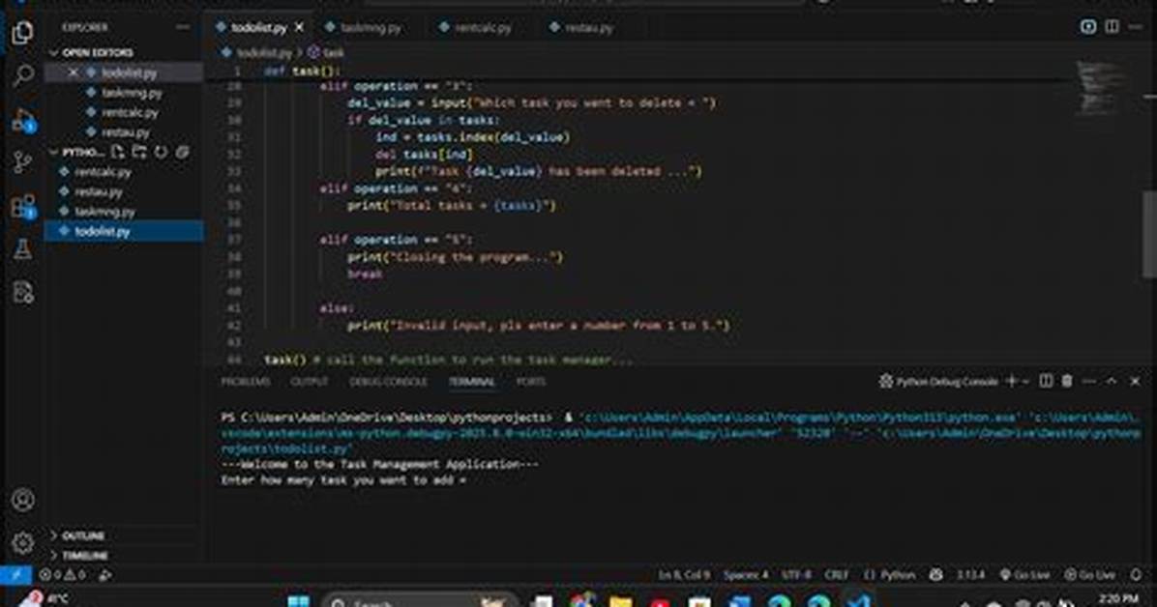Open the Testing flask view
This screenshot has height=607, width=1157.
[x=23, y=249]
